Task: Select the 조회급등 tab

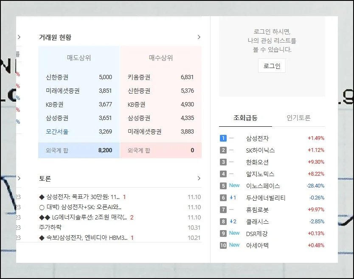Action: click(x=245, y=118)
